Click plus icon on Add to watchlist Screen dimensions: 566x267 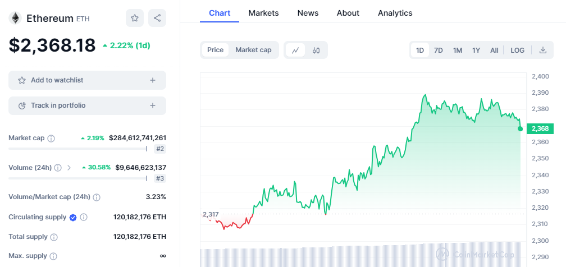[153, 80]
